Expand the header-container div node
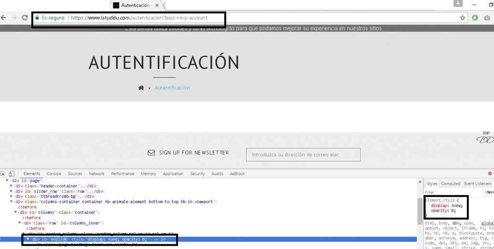Viewport: 494px width, 249px height. coord(12,186)
